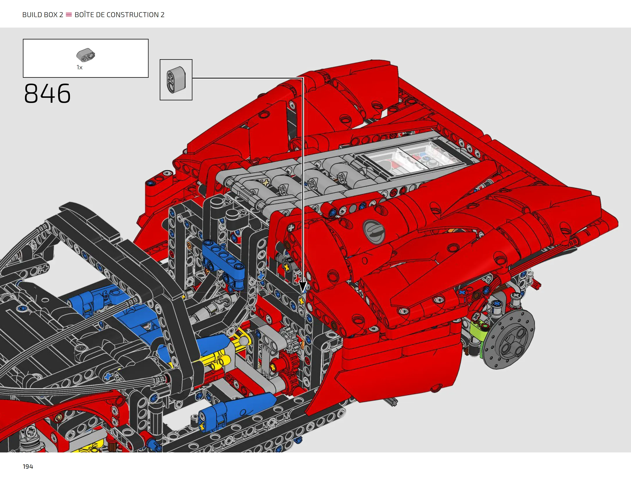631x480 pixels.
Task: Click the step number "846"
Action: [47, 93]
